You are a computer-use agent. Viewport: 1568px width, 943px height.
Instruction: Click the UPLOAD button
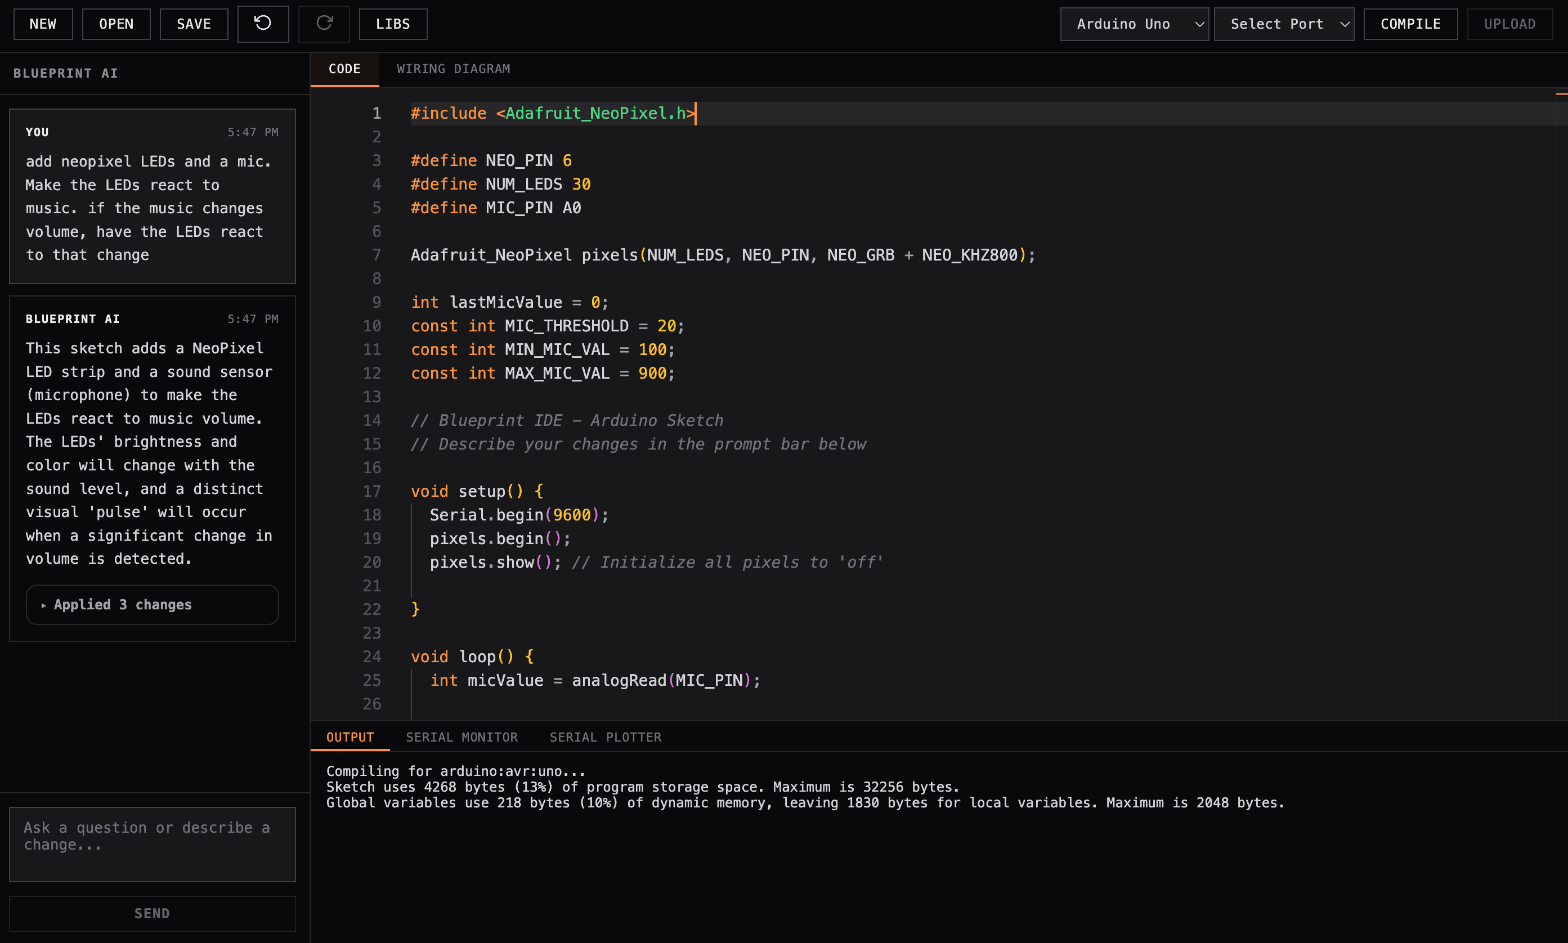click(x=1509, y=24)
